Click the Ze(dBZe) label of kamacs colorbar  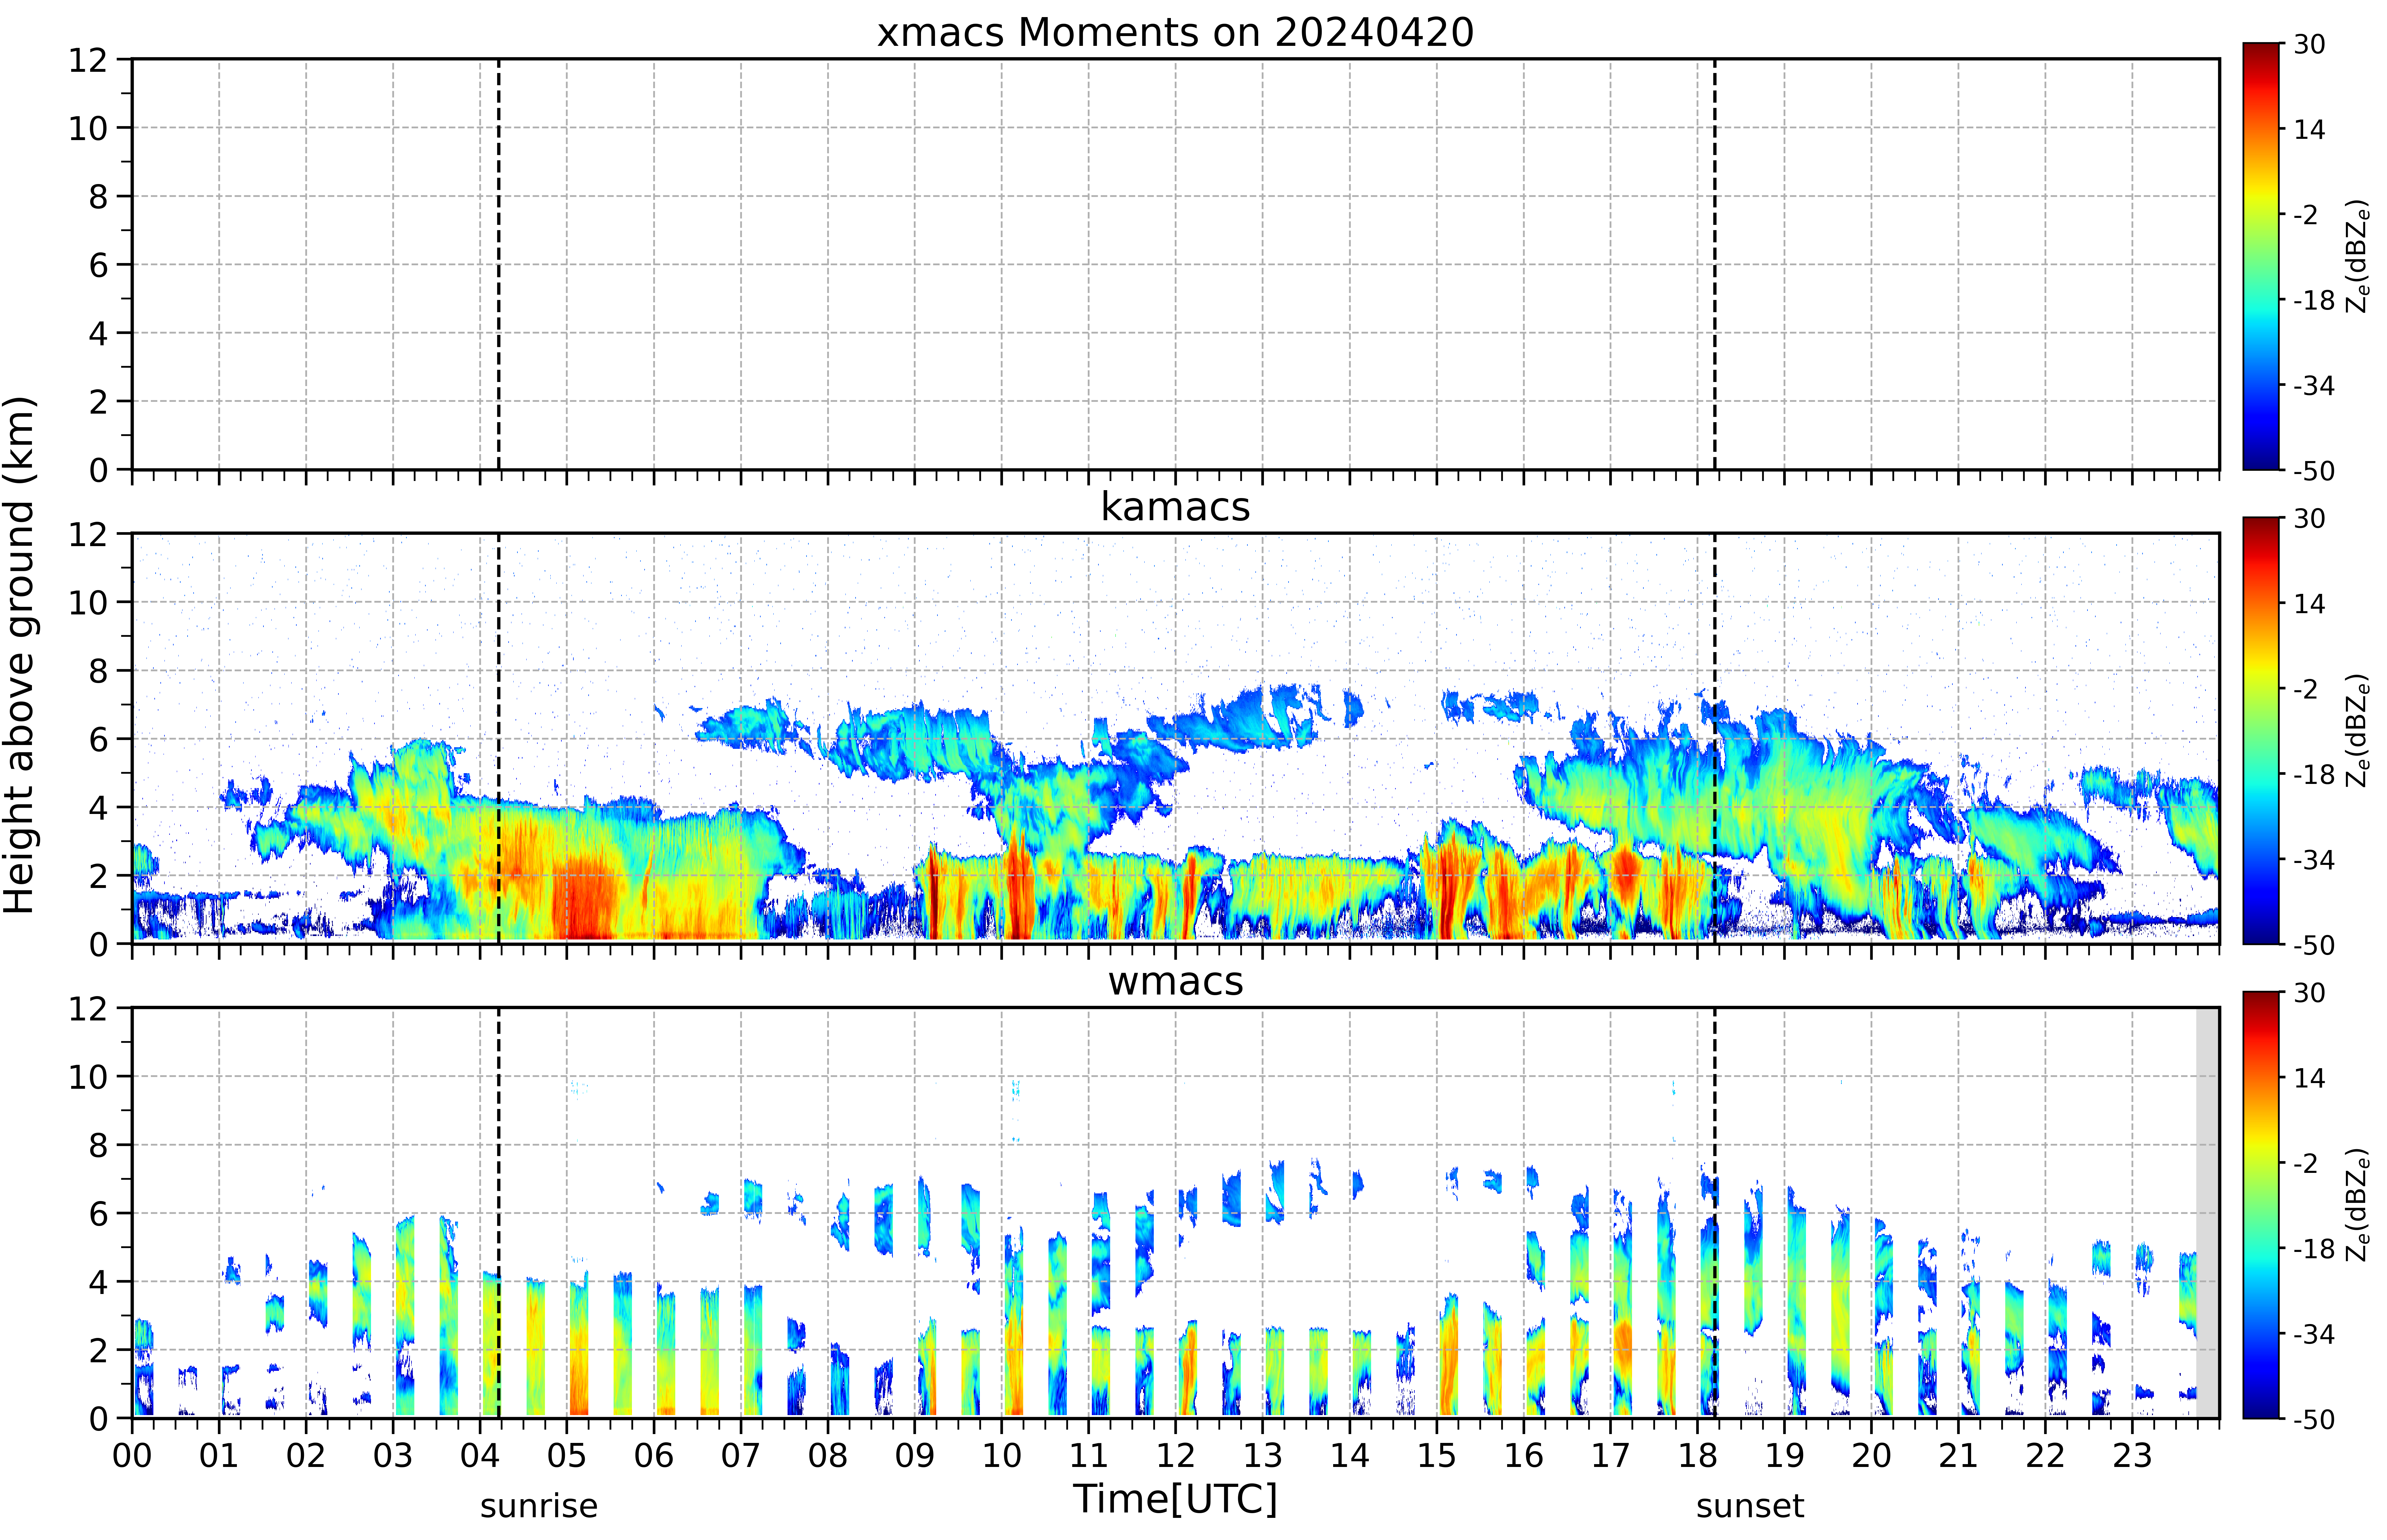2358,730
